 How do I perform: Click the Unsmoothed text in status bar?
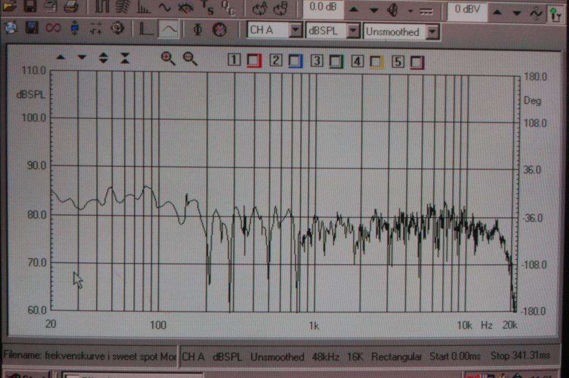coord(277,357)
